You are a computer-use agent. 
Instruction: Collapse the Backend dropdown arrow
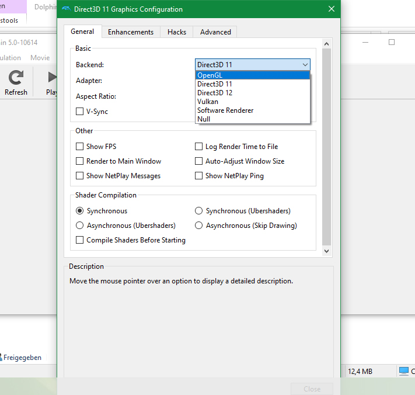[x=305, y=65]
